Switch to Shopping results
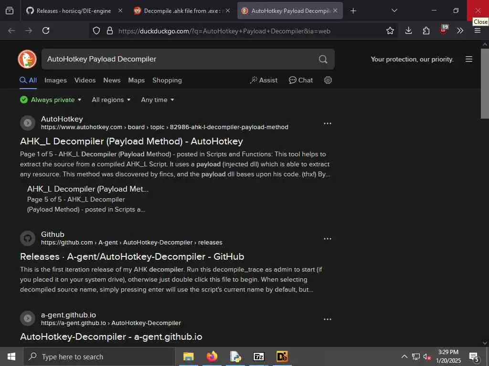 pos(167,80)
